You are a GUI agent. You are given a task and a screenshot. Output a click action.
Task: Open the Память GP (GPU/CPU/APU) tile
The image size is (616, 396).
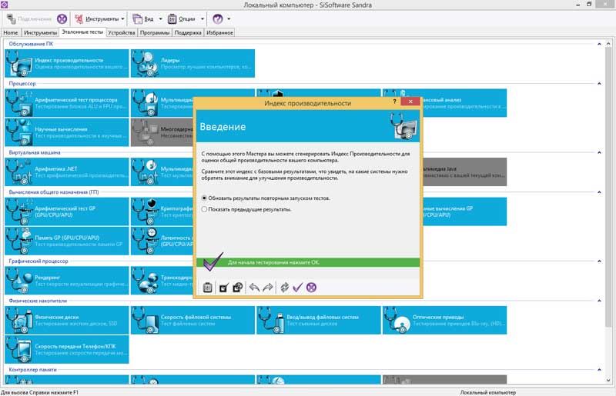click(x=67, y=241)
